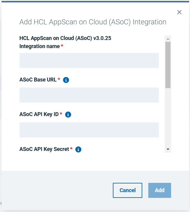Click the scrollbar down arrow
The width and height of the screenshot is (190, 212).
tap(168, 149)
